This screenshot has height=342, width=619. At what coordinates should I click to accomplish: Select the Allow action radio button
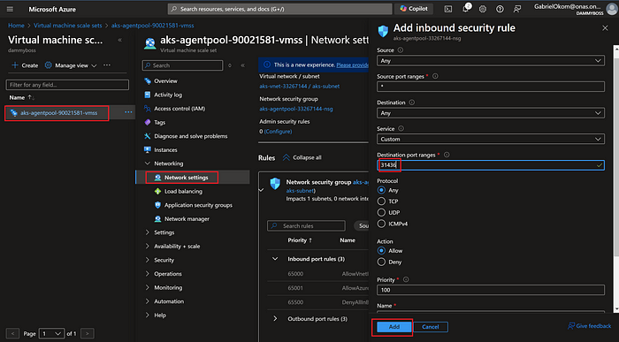pos(381,250)
